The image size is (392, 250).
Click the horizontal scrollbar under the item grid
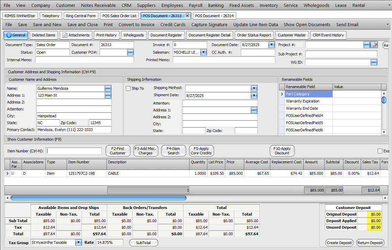coord(98,198)
